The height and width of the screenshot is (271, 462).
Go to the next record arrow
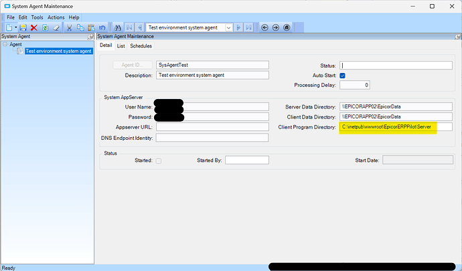238,27
